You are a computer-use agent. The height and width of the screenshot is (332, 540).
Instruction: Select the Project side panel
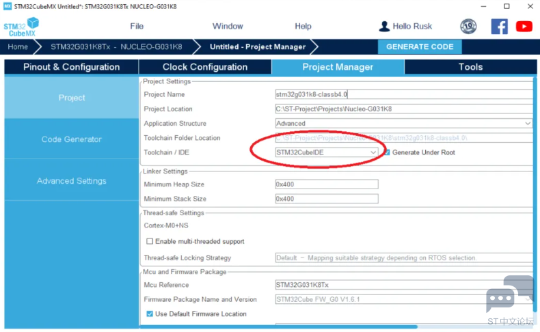coord(71,98)
